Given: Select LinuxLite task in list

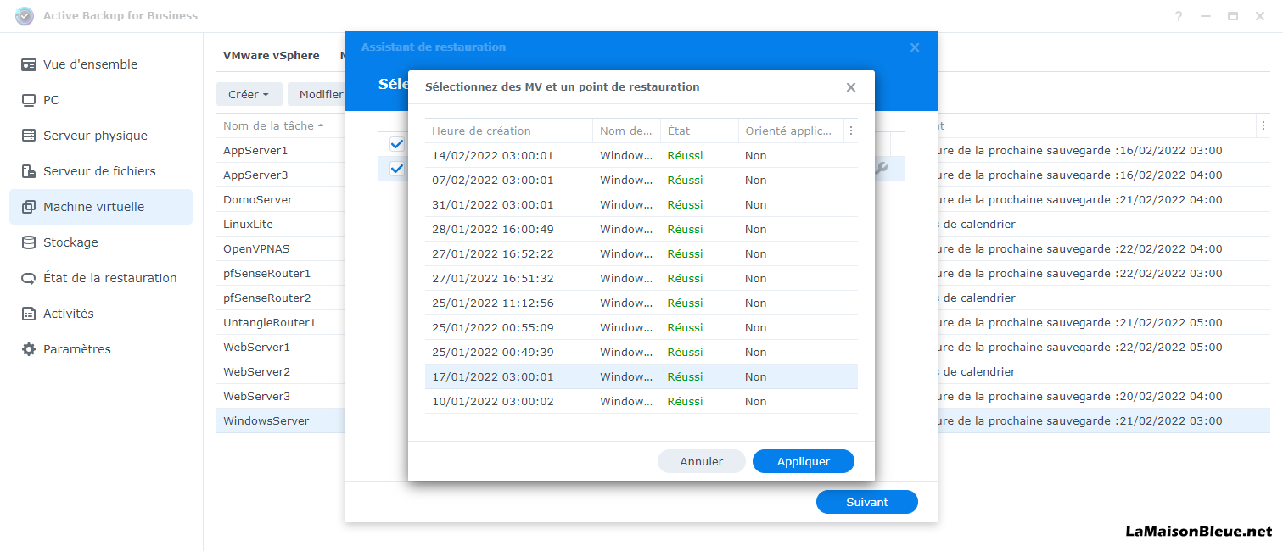Looking at the screenshot, I should (248, 224).
